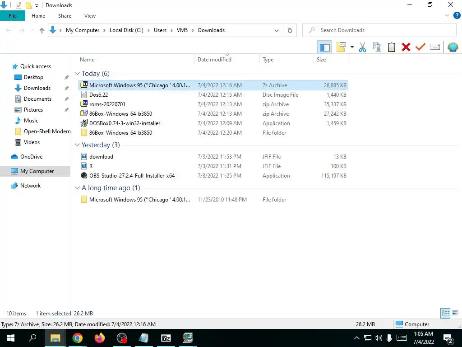This screenshot has height=347, width=462.
Task: Click the red X Delete icon
Action: (x=406, y=47)
